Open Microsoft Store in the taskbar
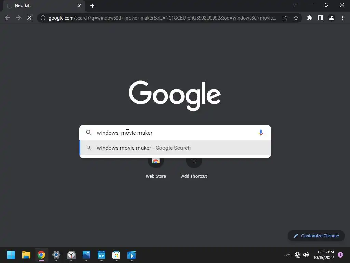 click(116, 255)
